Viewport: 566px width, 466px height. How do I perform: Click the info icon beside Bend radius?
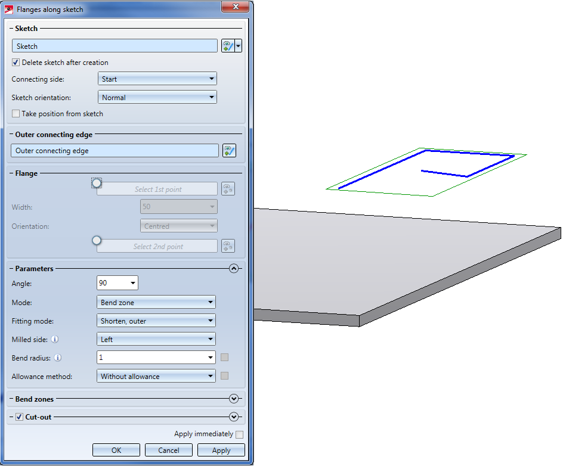(58, 358)
